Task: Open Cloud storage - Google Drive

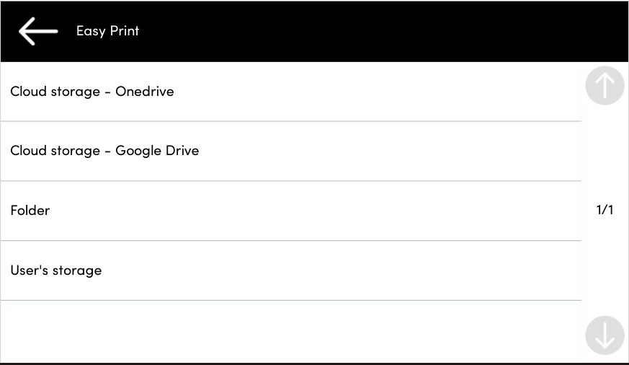Action: 104,151
